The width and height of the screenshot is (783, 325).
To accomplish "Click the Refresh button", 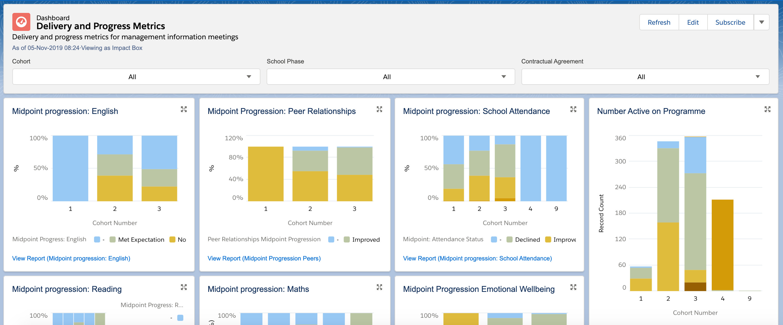I will [659, 22].
